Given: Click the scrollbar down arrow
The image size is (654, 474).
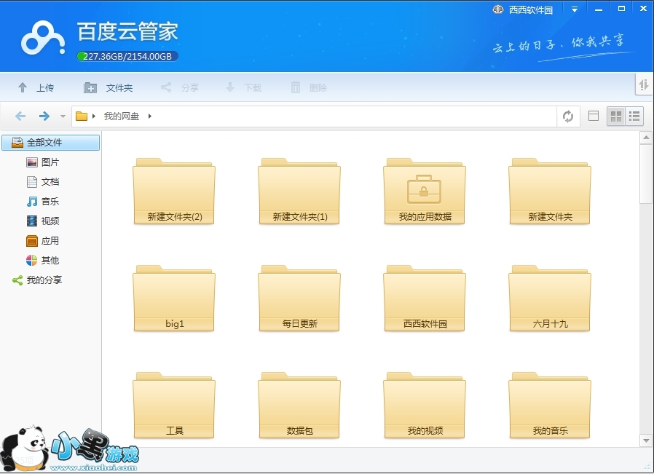Looking at the screenshot, I should coord(645,440).
